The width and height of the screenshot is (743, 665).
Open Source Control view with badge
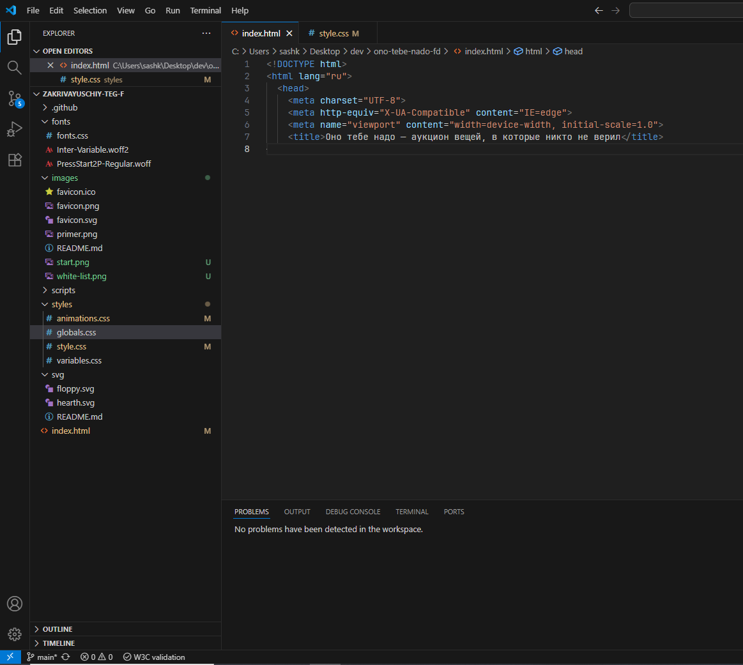coord(15,98)
